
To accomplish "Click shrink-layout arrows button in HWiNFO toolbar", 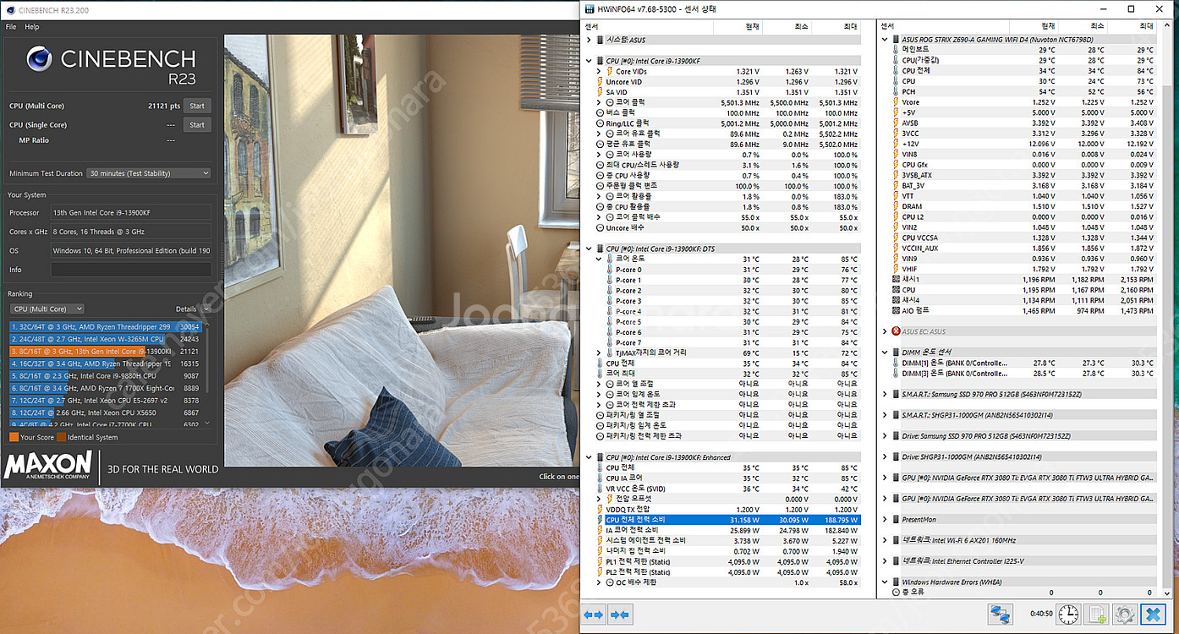I will [620, 615].
